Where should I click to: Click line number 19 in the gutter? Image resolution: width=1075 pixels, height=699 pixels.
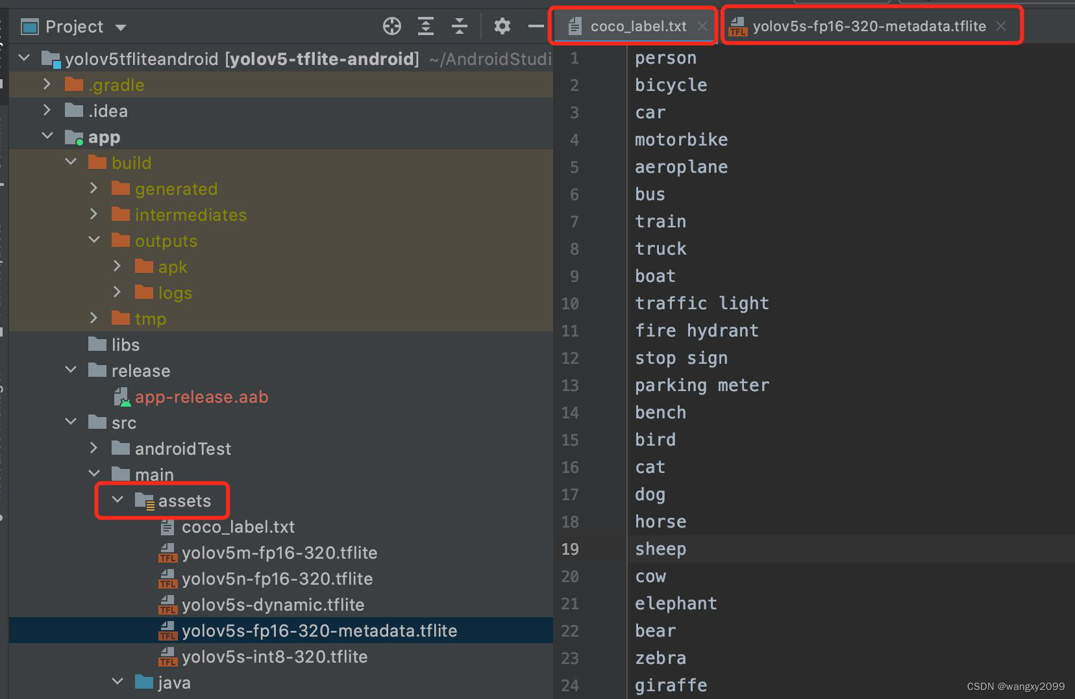(569, 549)
